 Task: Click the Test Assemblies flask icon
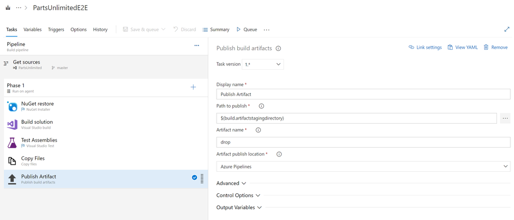pyautogui.click(x=12, y=143)
